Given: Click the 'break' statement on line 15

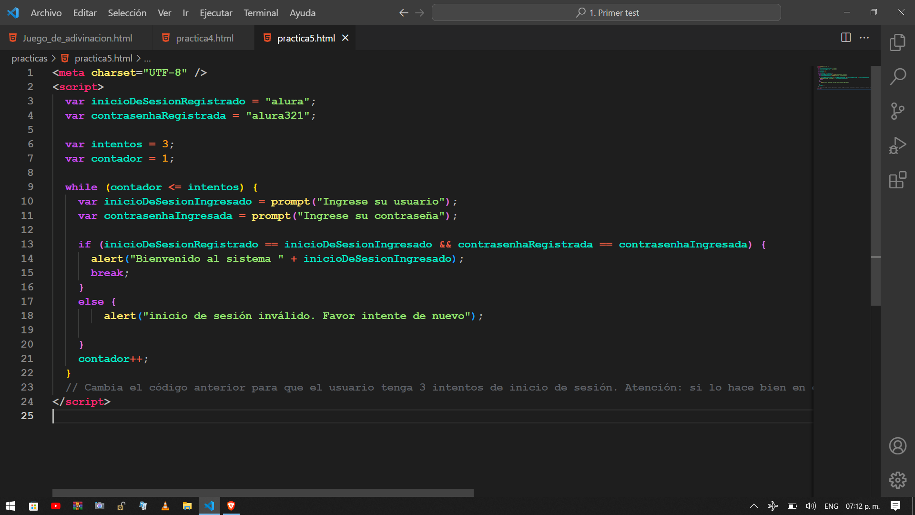Looking at the screenshot, I should (107, 273).
